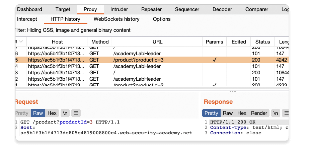
Task: Select request 6 /academyLabHeader row
Action: 152,54
